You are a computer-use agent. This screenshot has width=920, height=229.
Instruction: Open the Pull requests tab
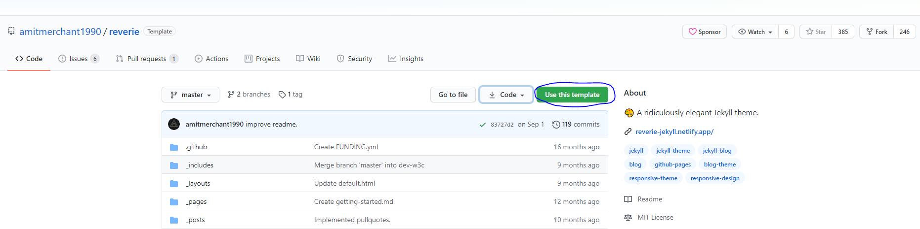[x=147, y=59]
